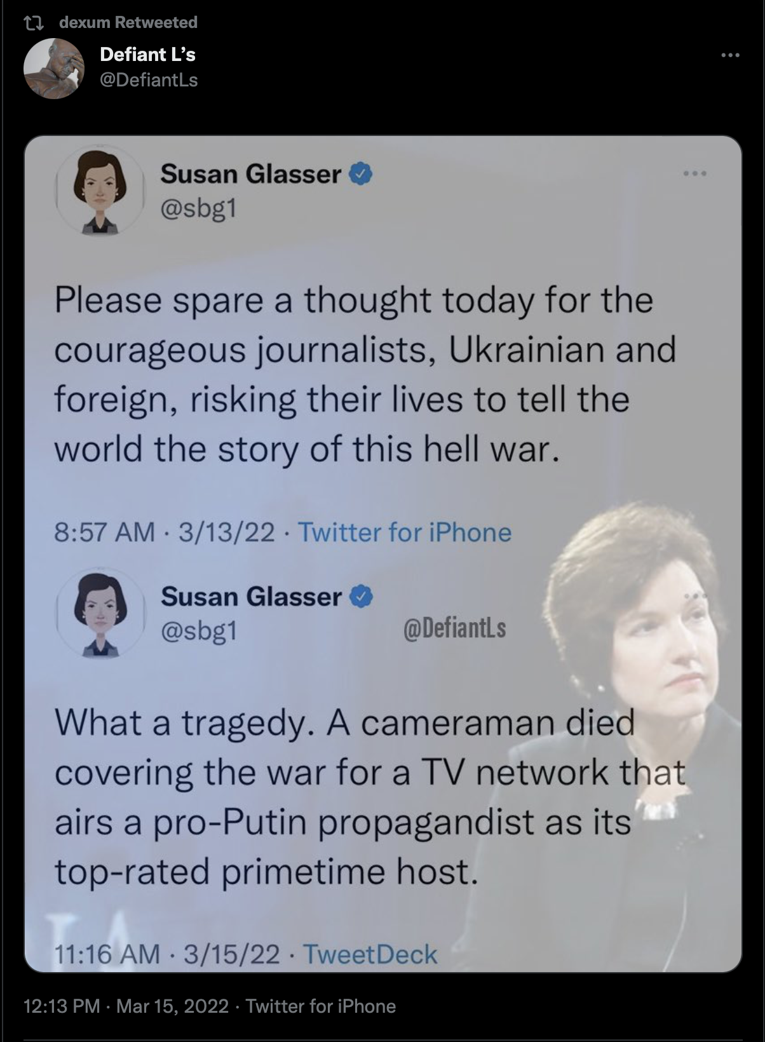Click the 8:57 AM 3/13/22 timestamp in image
Image resolution: width=765 pixels, height=1042 pixels.
(x=165, y=532)
